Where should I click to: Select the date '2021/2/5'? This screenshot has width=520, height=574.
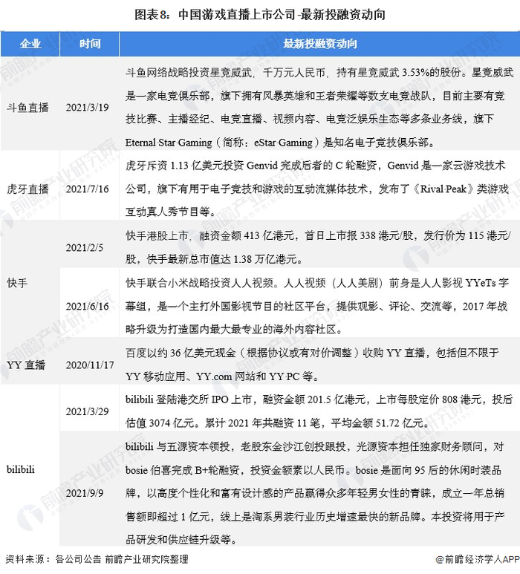pyautogui.click(x=84, y=248)
